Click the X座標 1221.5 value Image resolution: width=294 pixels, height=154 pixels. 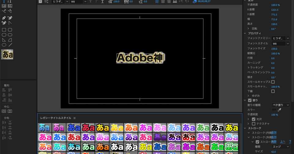[275, 10]
